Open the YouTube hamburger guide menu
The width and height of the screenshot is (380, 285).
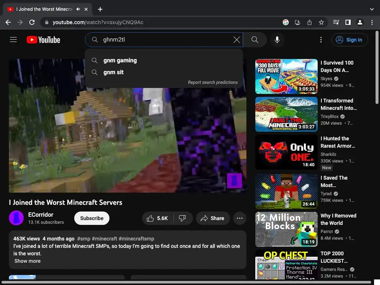pyautogui.click(x=13, y=39)
